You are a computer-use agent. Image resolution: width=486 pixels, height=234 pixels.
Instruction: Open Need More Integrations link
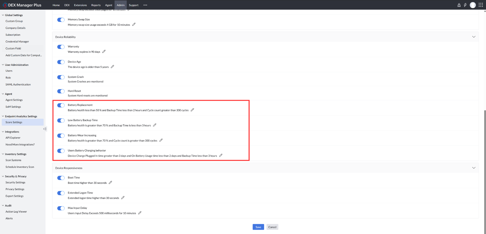(20, 145)
